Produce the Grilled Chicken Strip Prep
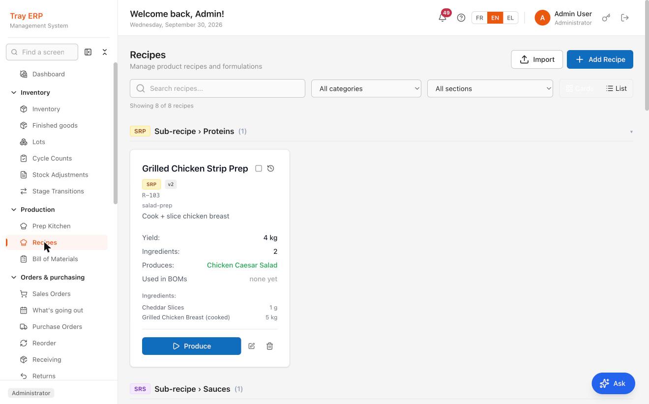649x404 pixels. click(x=192, y=346)
